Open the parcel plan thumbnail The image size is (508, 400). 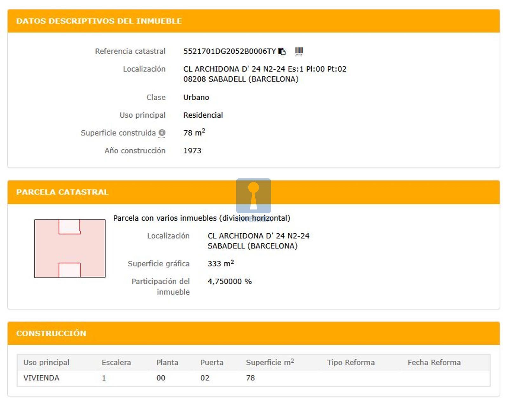tap(70, 248)
